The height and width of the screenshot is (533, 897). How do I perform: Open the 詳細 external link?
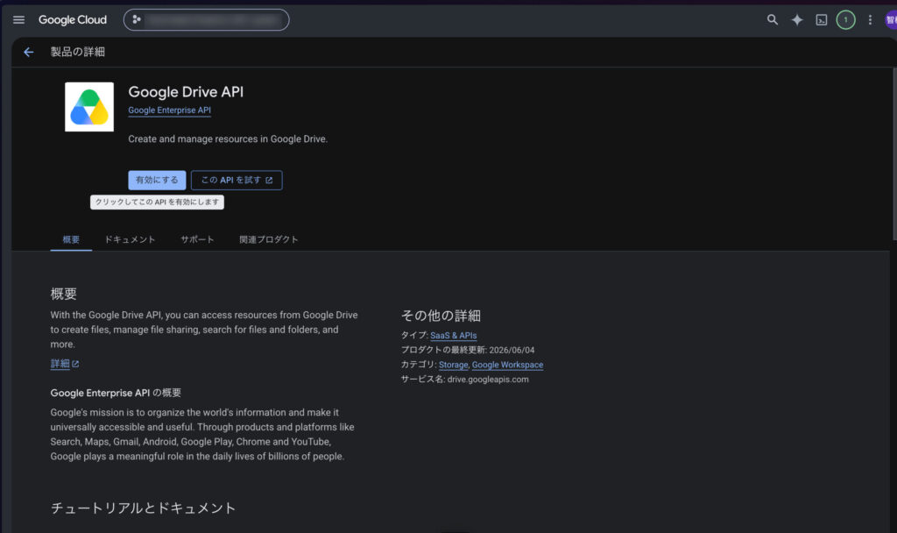point(65,364)
